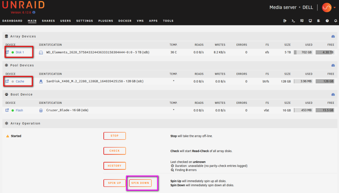Click Flash green status indicator
339x193 pixels.
[13, 111]
